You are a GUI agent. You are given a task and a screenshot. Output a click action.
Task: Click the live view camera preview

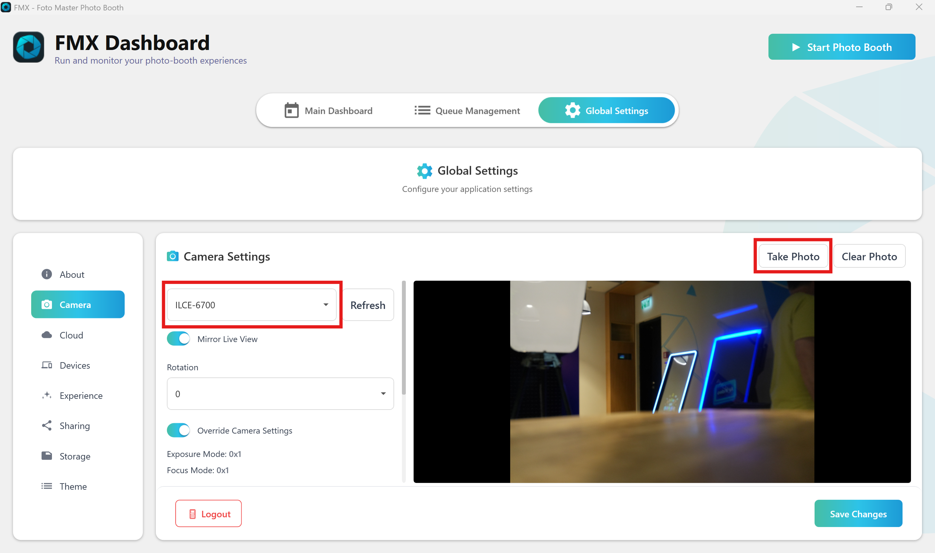click(662, 382)
